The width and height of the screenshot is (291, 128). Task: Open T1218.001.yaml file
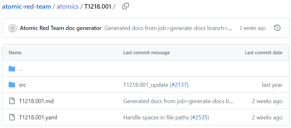point(38,117)
